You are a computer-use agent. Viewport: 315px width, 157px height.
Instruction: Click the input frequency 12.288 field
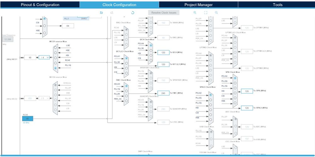pyautogui.click(x=8, y=39)
